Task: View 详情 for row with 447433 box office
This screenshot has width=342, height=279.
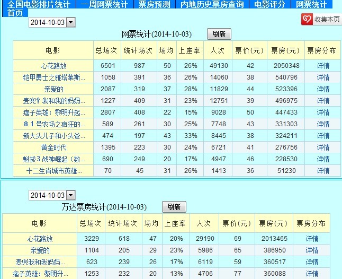Action: click(x=323, y=112)
